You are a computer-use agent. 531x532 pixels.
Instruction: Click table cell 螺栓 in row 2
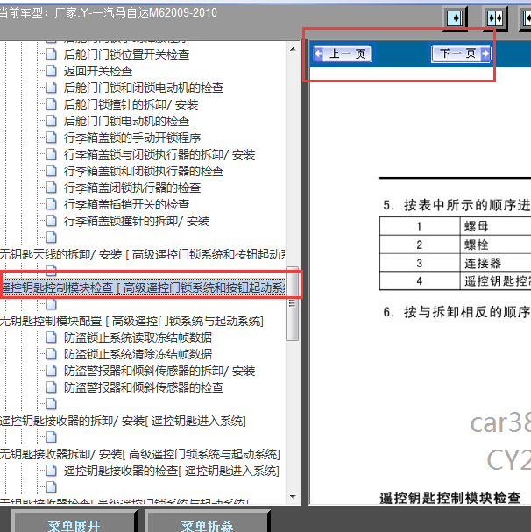477,245
